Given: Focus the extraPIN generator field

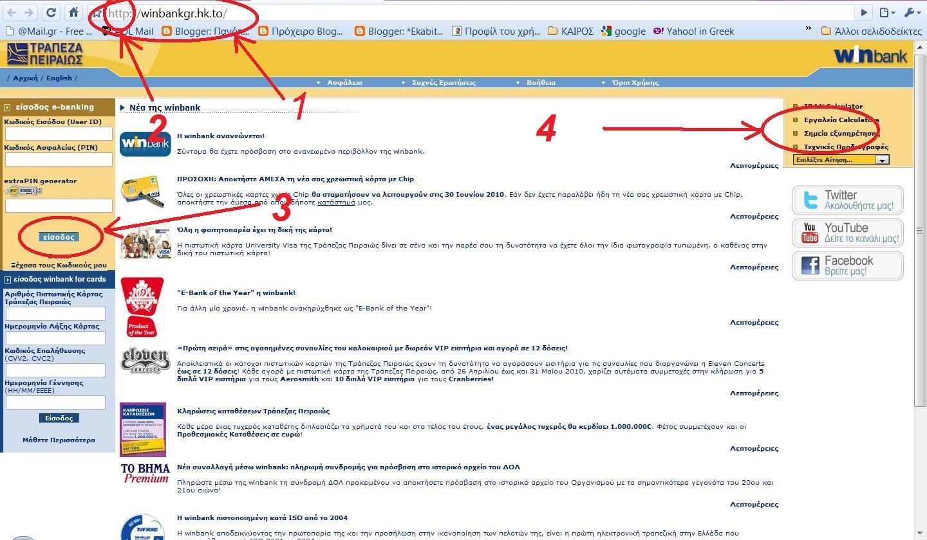Looking at the screenshot, I should click(59, 206).
